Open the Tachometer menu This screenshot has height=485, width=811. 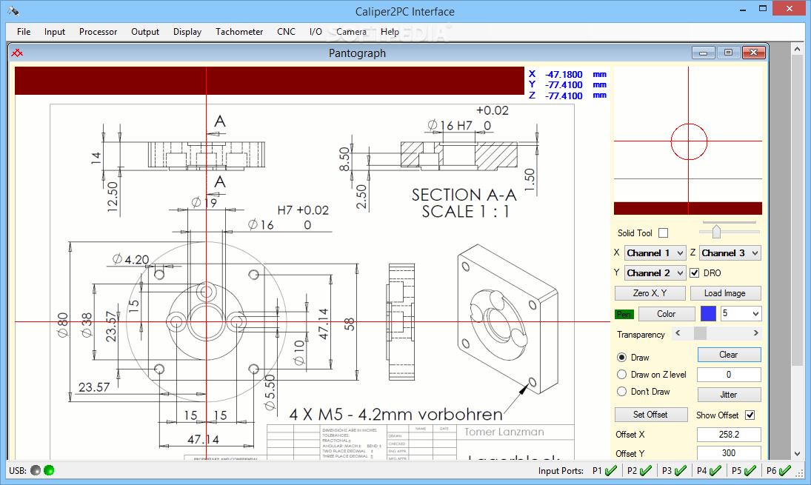coord(239,32)
